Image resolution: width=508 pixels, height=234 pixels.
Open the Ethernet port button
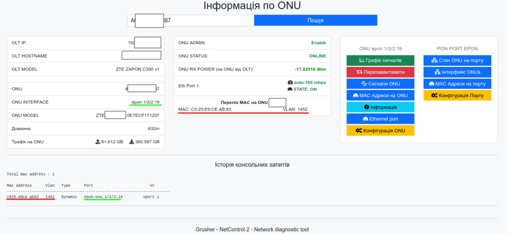click(x=380, y=119)
